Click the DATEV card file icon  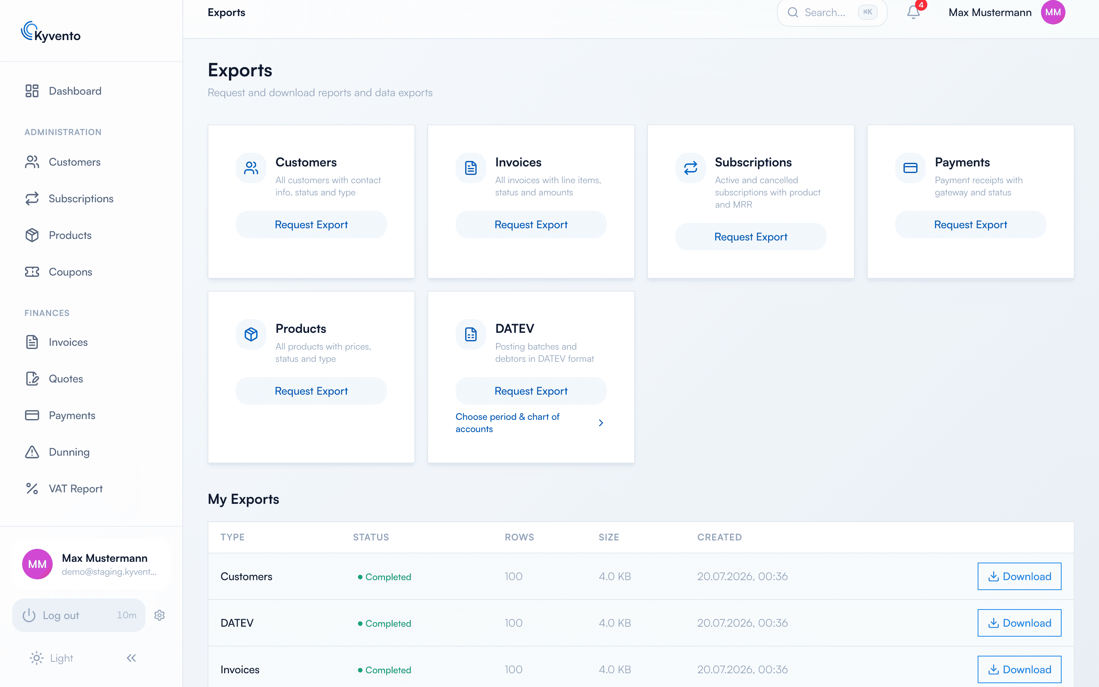pos(471,334)
